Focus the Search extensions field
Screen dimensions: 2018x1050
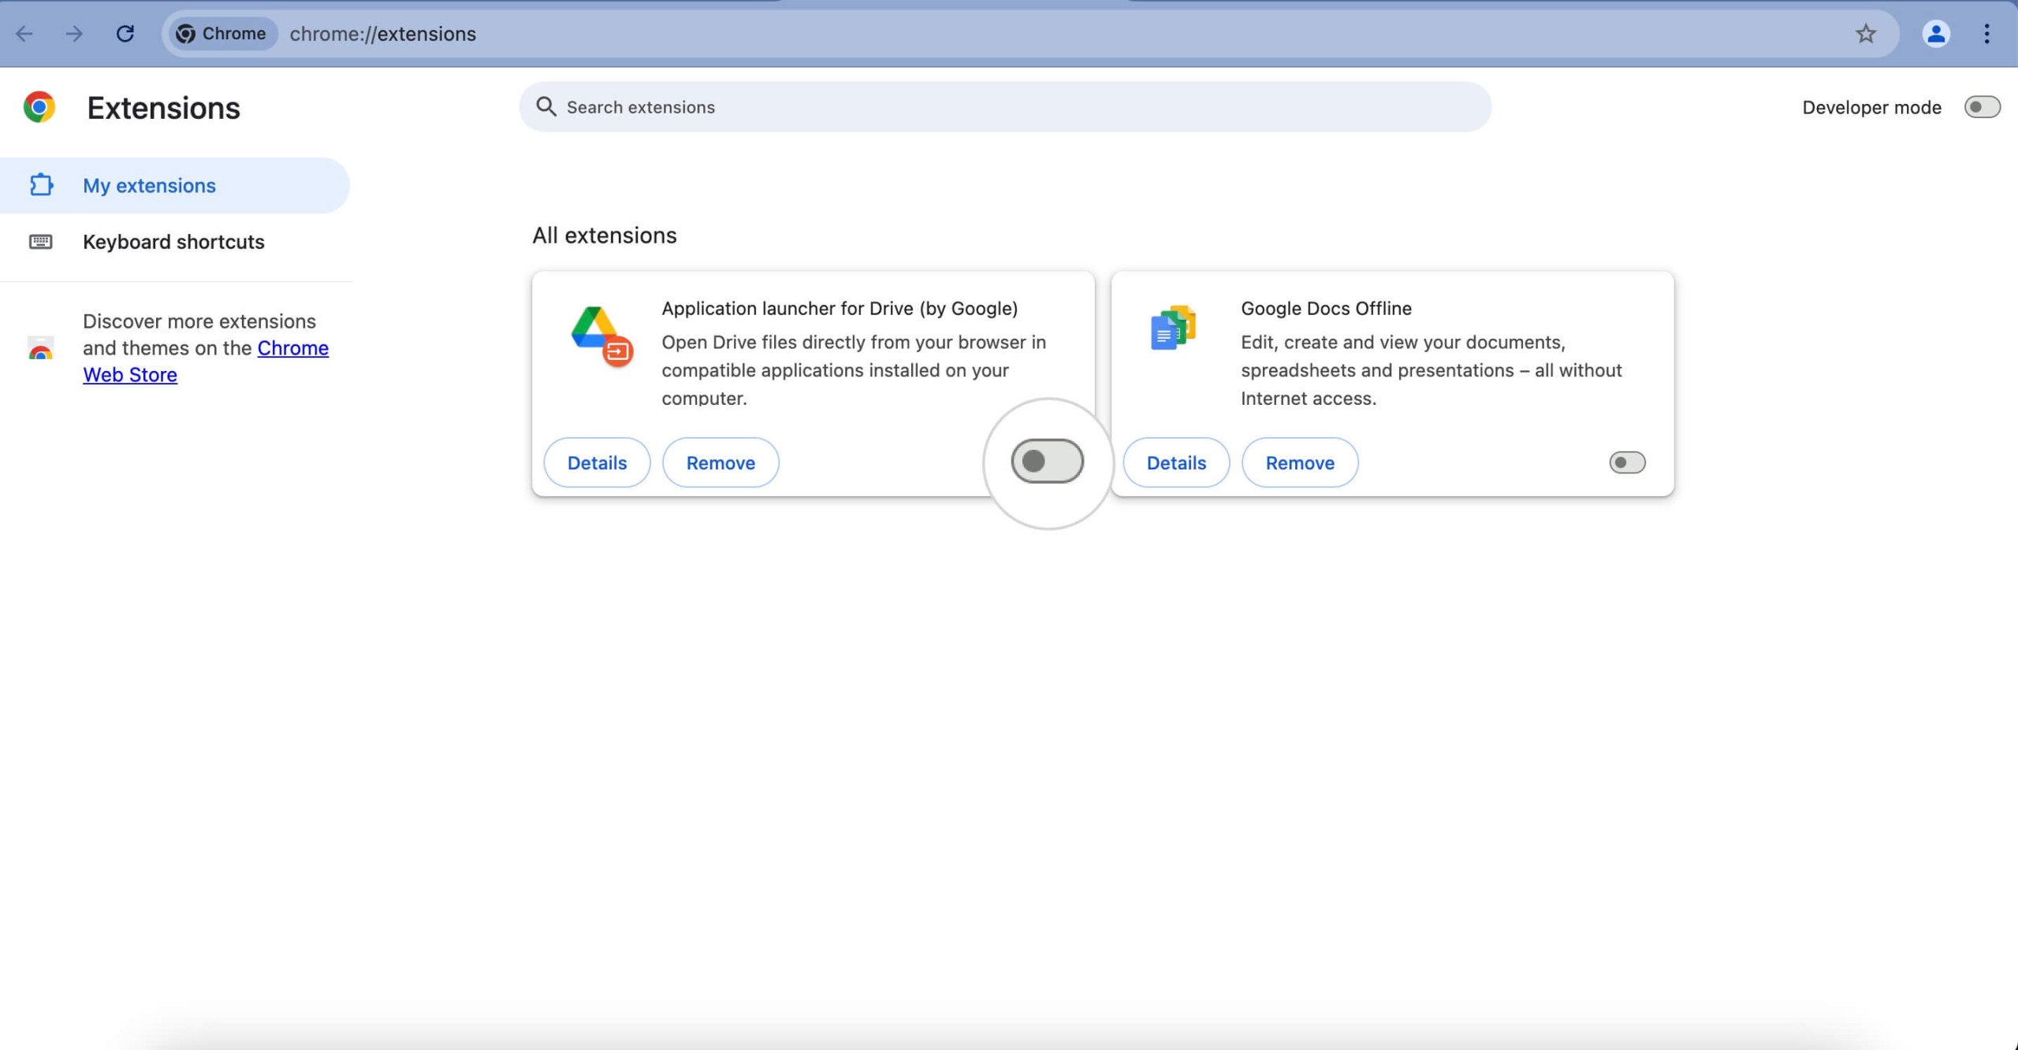1005,107
